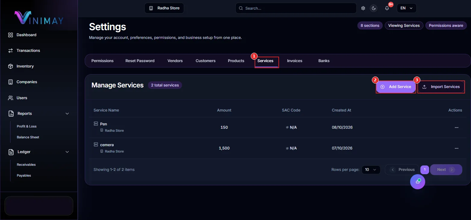The width and height of the screenshot is (471, 220).
Task: Click in the Search input field
Action: [296, 8]
